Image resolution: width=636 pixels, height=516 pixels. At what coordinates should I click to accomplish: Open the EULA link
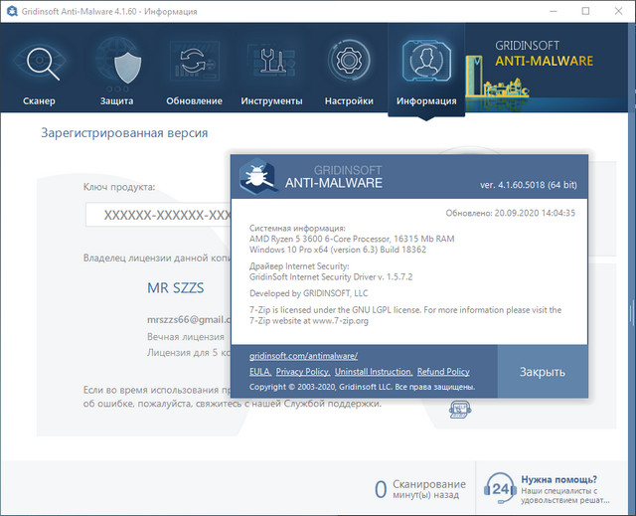point(258,371)
